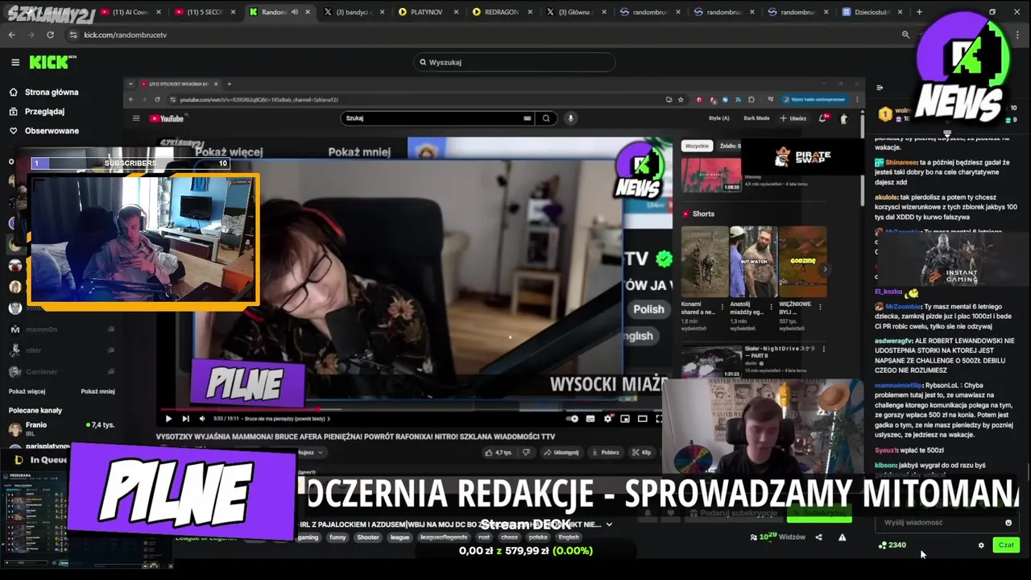Open Przeglądaj in Kick sidebar

pyautogui.click(x=37, y=111)
